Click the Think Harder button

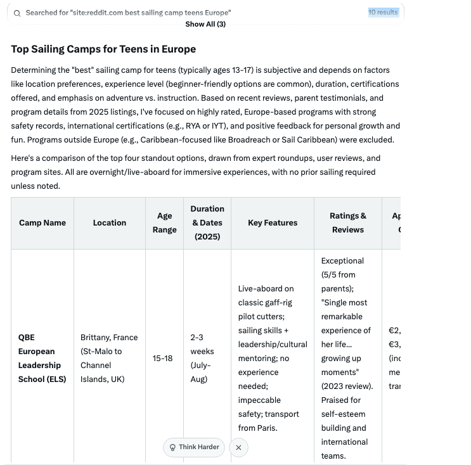point(194,447)
